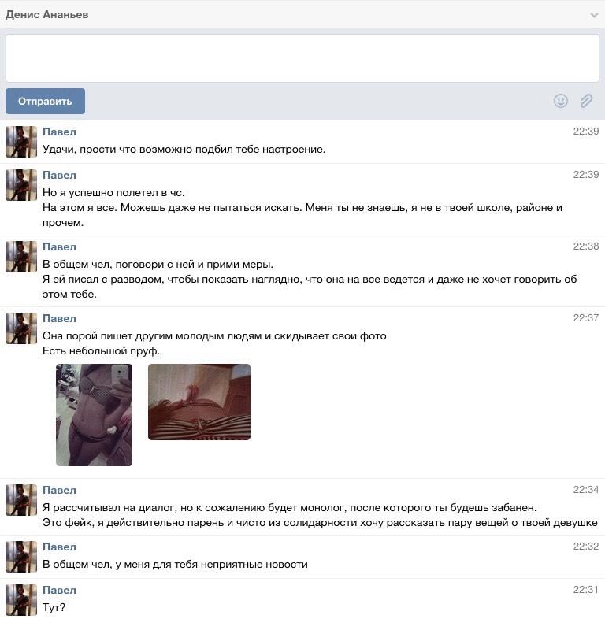Click the paperclip attachment icon

click(x=586, y=101)
